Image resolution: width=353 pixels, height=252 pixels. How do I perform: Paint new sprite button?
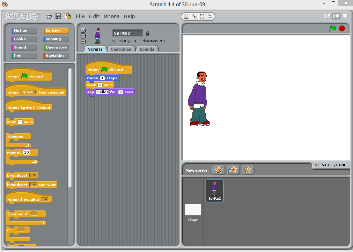click(x=219, y=170)
